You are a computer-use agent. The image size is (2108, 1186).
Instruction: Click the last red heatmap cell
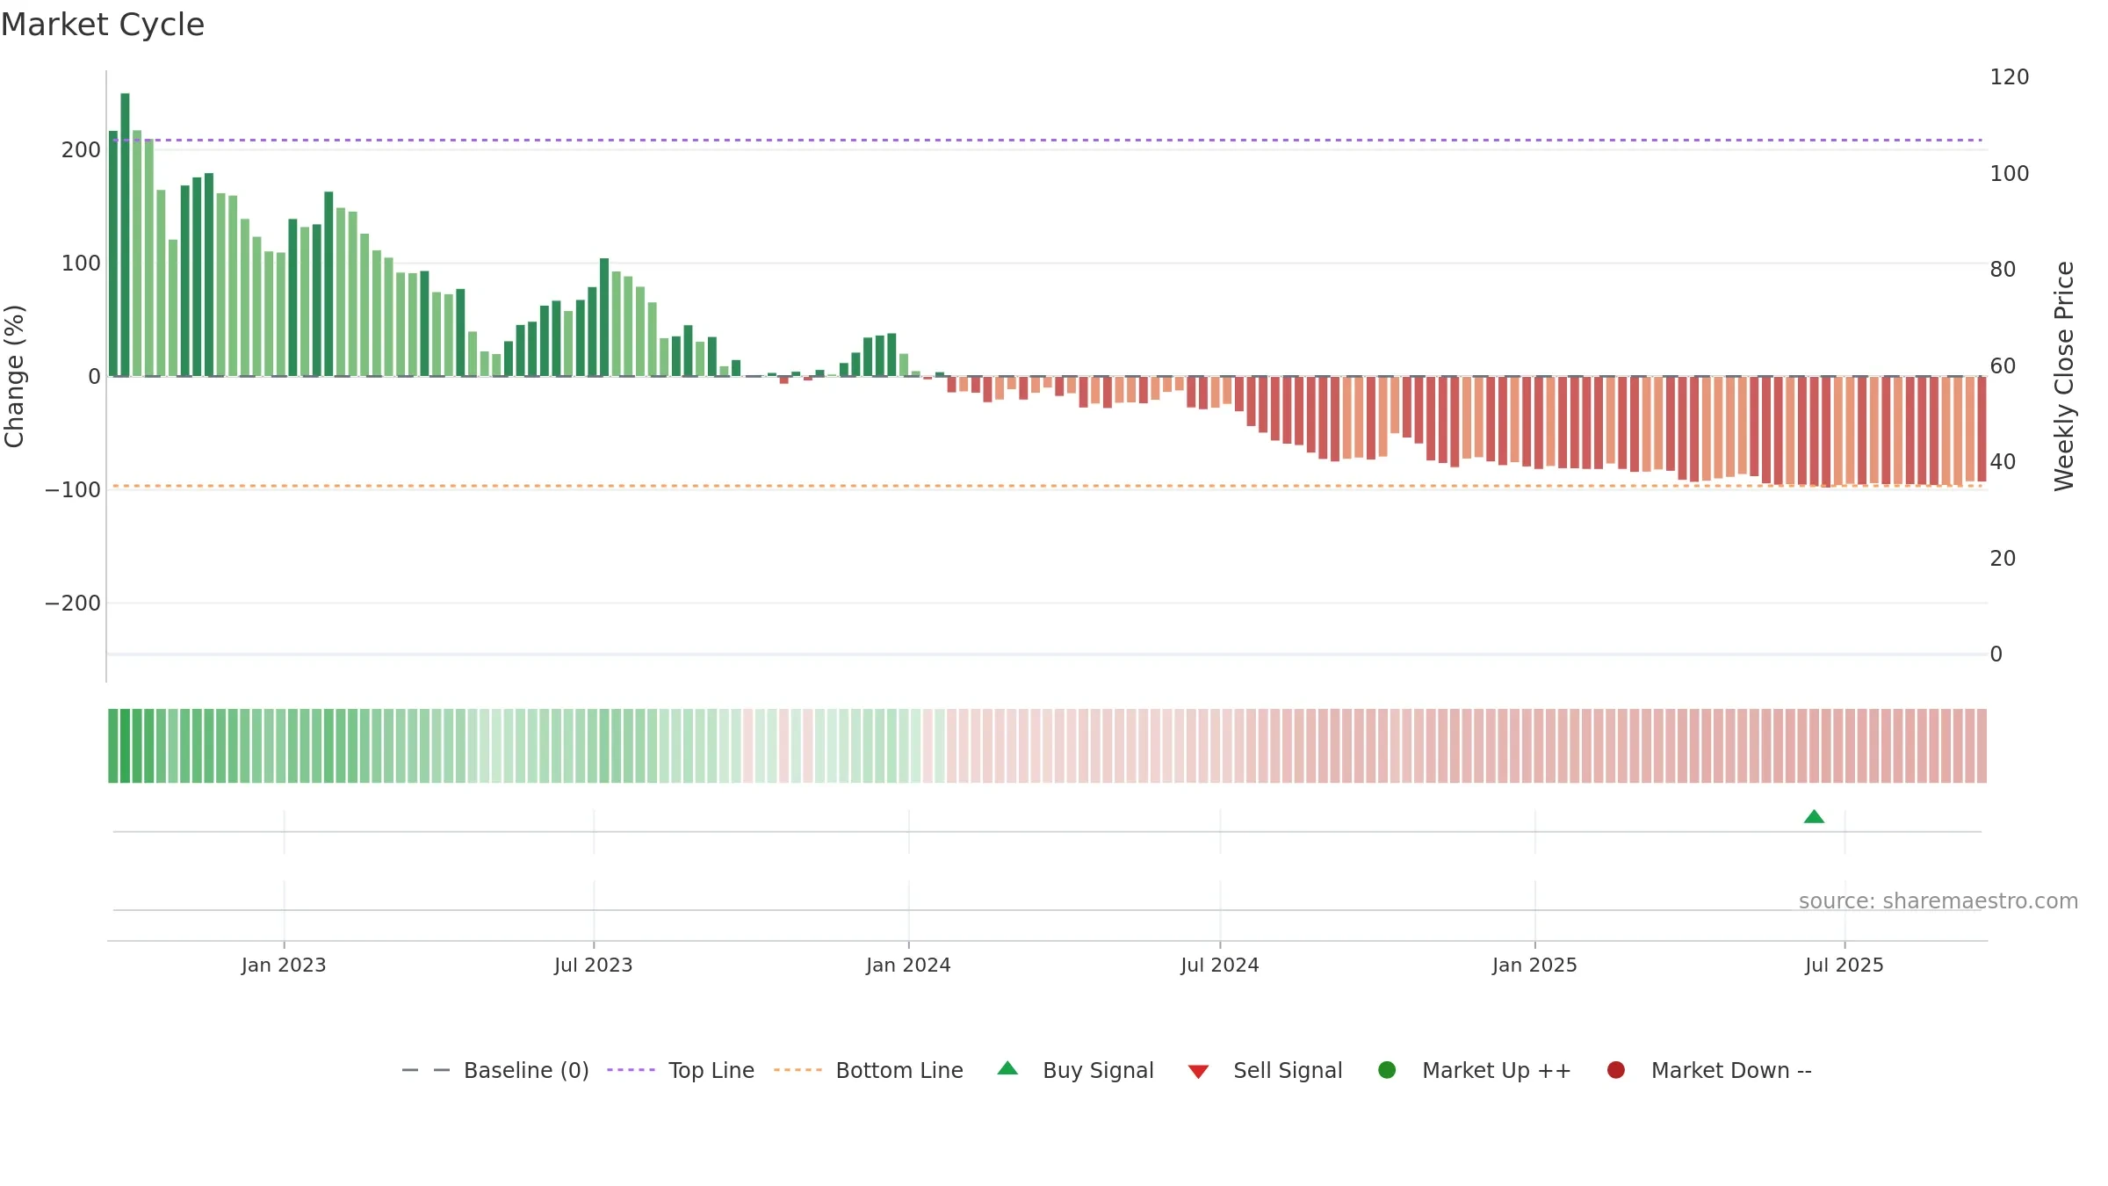tap(1982, 746)
